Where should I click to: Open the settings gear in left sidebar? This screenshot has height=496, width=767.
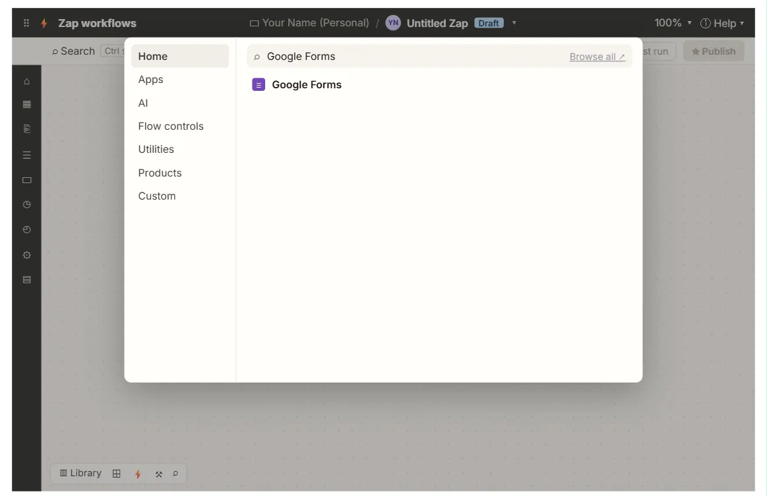coord(27,255)
